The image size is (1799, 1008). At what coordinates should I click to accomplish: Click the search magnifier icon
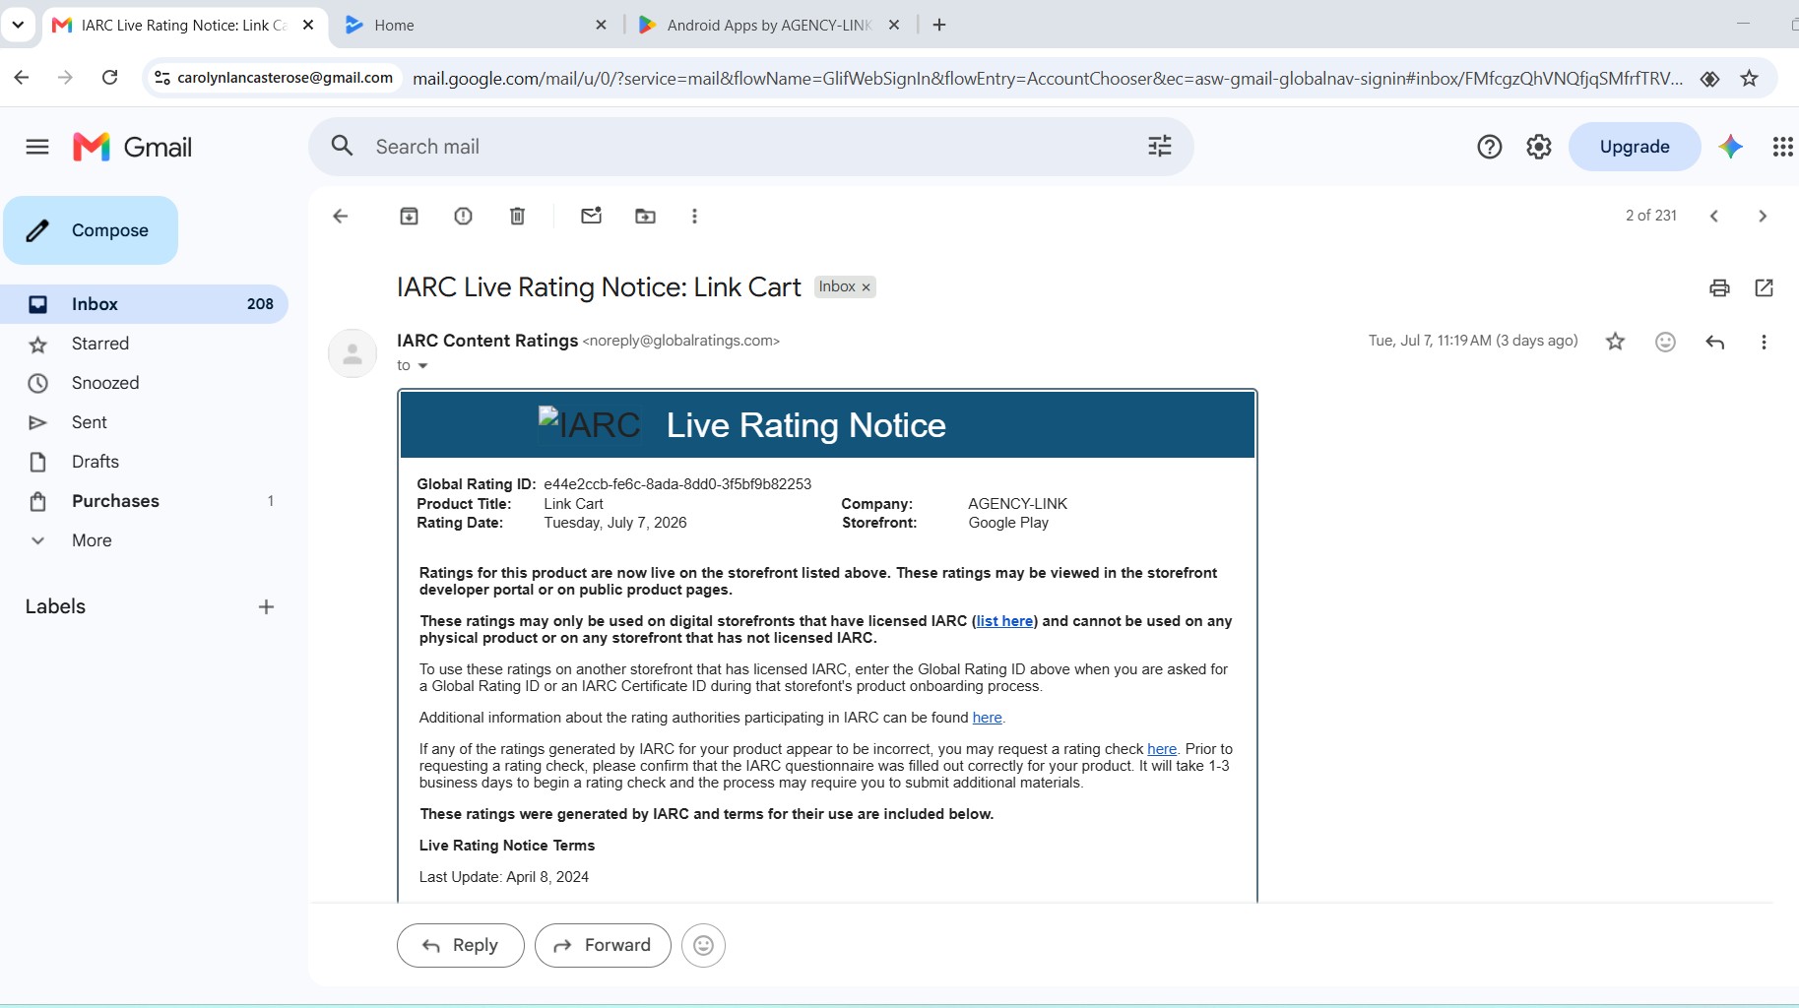(342, 147)
